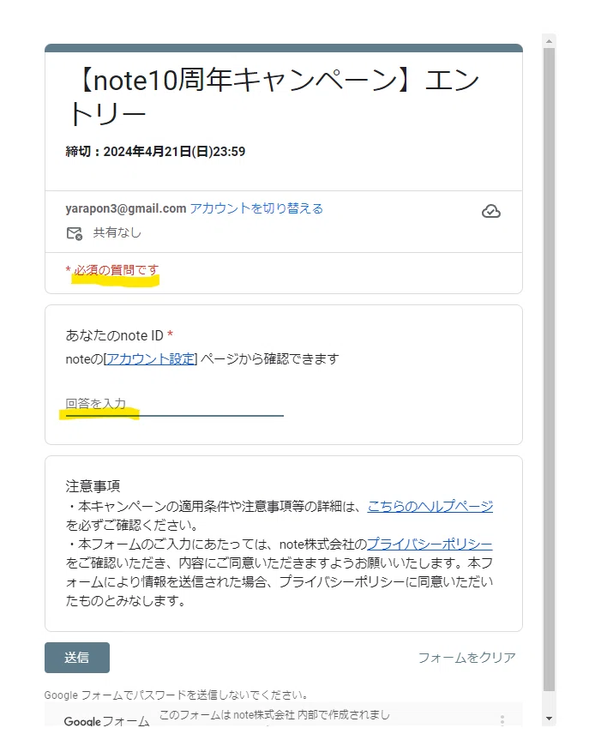Click the cloud saved-draft icon
This screenshot has height=740, width=601.
coord(490,211)
